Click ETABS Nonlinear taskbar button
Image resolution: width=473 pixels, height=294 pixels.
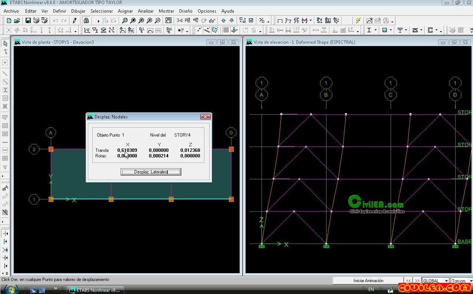(95, 290)
